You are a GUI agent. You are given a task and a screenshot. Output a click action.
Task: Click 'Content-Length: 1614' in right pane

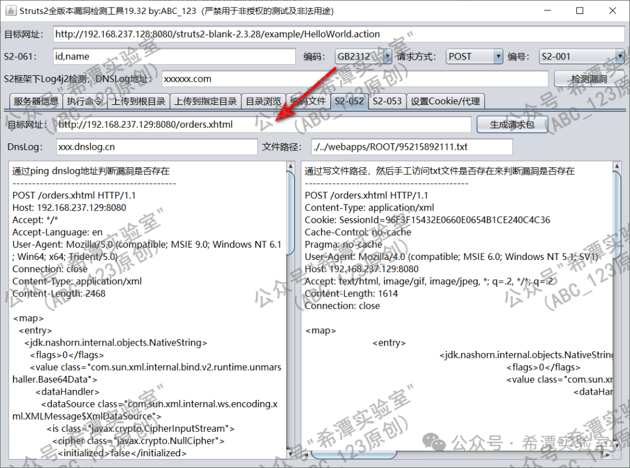(351, 293)
